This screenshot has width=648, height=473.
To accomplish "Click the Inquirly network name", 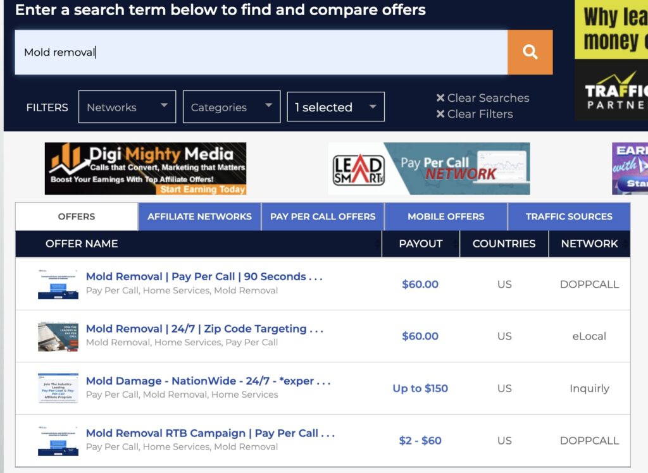I will (x=589, y=388).
